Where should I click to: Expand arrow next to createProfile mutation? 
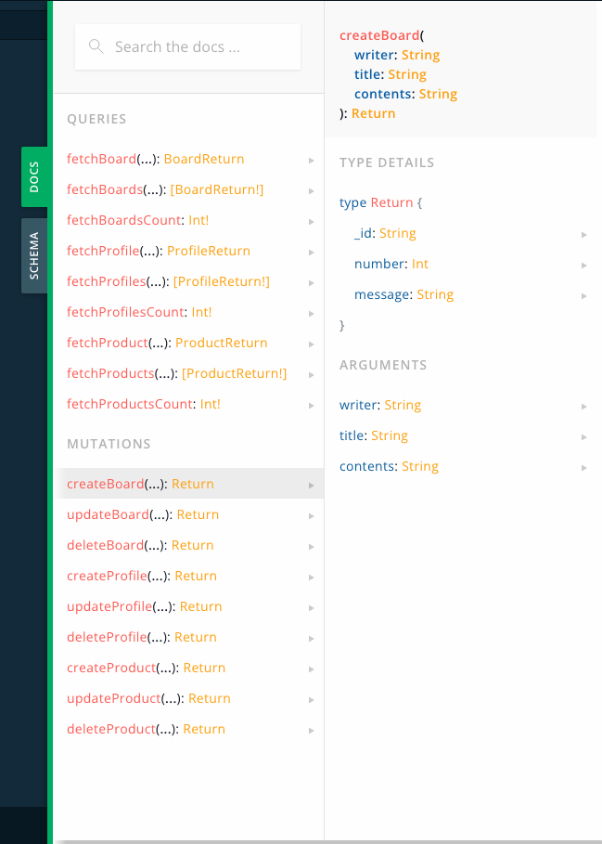312,578
